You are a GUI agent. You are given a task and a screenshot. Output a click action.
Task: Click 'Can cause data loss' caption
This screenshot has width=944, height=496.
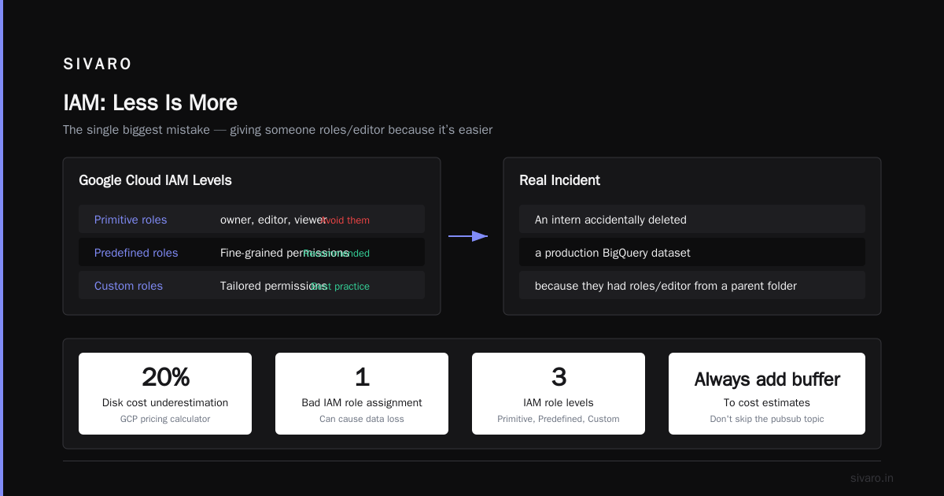[362, 419]
